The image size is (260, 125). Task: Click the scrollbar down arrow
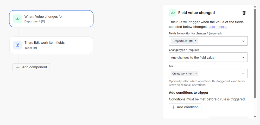(x=255, y=117)
